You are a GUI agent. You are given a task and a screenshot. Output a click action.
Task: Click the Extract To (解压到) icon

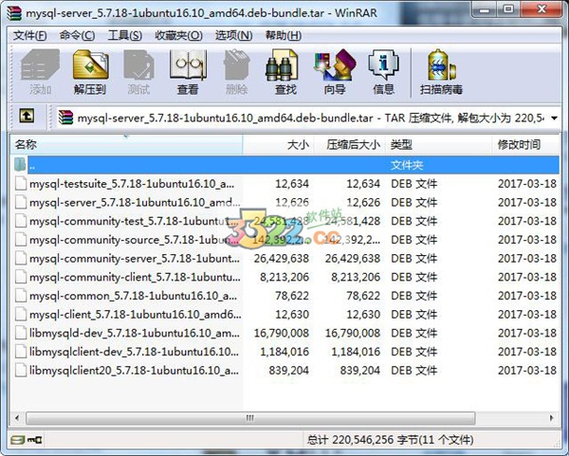90,73
